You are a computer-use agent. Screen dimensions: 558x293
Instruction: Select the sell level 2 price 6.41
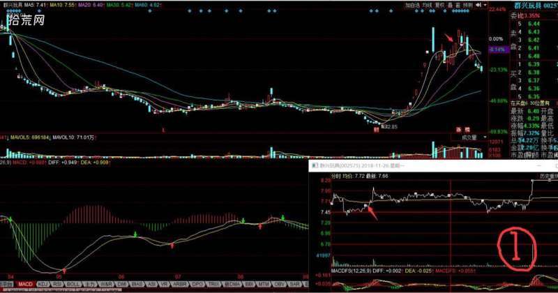click(534, 48)
